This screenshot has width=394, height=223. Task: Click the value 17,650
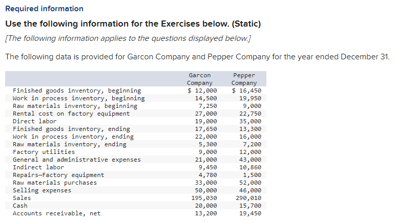(206, 129)
